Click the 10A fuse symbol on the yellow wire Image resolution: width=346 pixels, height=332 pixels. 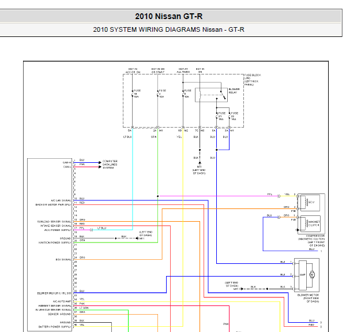183,94
